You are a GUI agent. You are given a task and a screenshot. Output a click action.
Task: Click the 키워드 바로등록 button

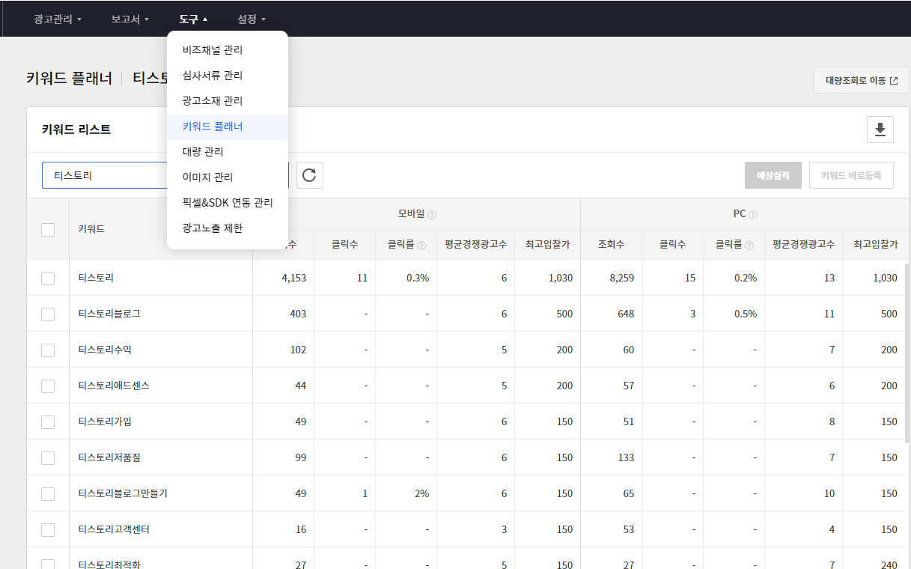[x=851, y=175]
